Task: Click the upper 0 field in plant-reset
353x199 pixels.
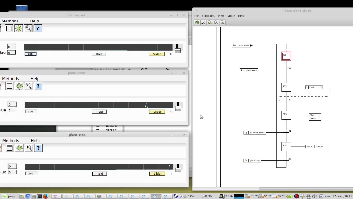Action: pos(12,47)
